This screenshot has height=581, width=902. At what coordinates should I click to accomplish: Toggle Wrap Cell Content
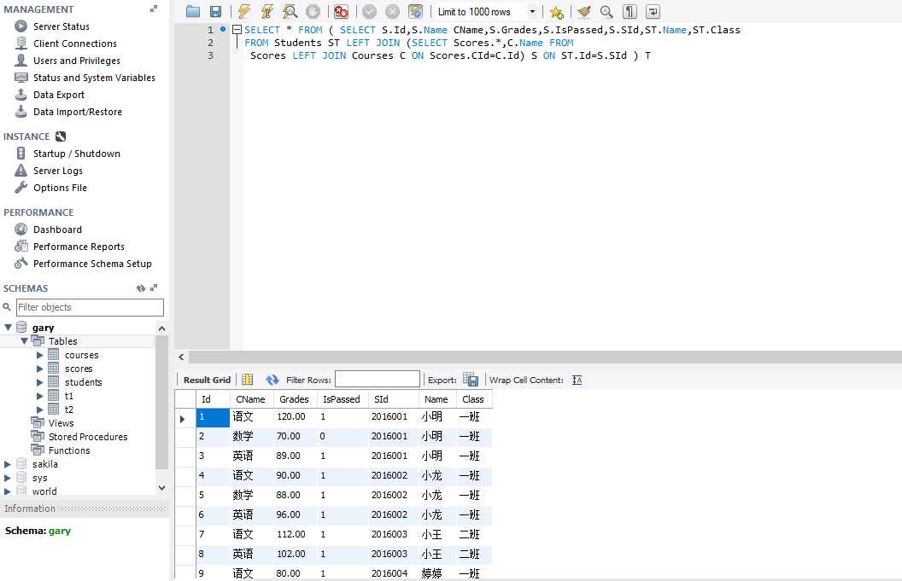coord(577,380)
